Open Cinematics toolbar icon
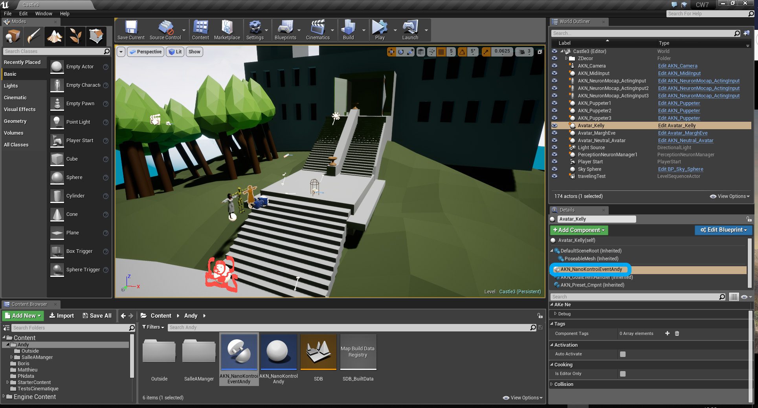Screen dimensions: 758x408 pos(318,30)
